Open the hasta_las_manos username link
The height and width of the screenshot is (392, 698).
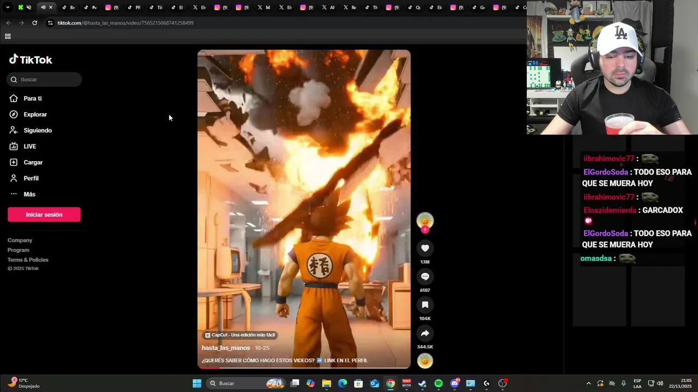tap(226, 348)
